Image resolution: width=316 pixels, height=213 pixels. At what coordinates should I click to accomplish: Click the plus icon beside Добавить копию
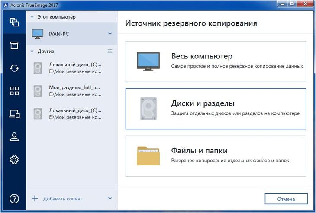(35, 198)
